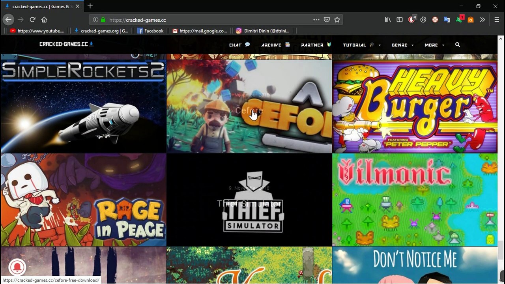Open the Rage in Peace game thumbnail
The height and width of the screenshot is (284, 505).
coord(83,200)
